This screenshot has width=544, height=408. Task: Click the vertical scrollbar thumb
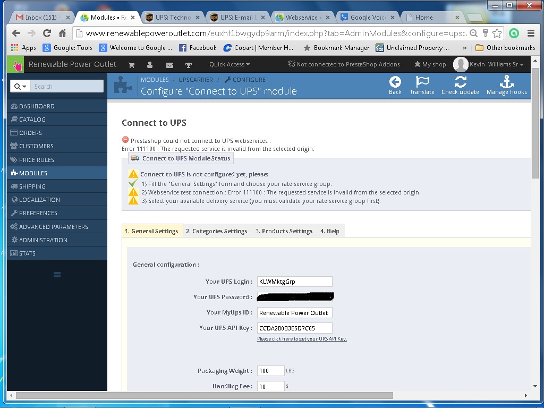(x=534, y=123)
